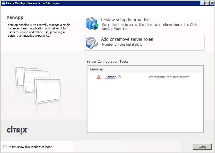Click 'Number of roles installed: 1' text

click(x=122, y=45)
